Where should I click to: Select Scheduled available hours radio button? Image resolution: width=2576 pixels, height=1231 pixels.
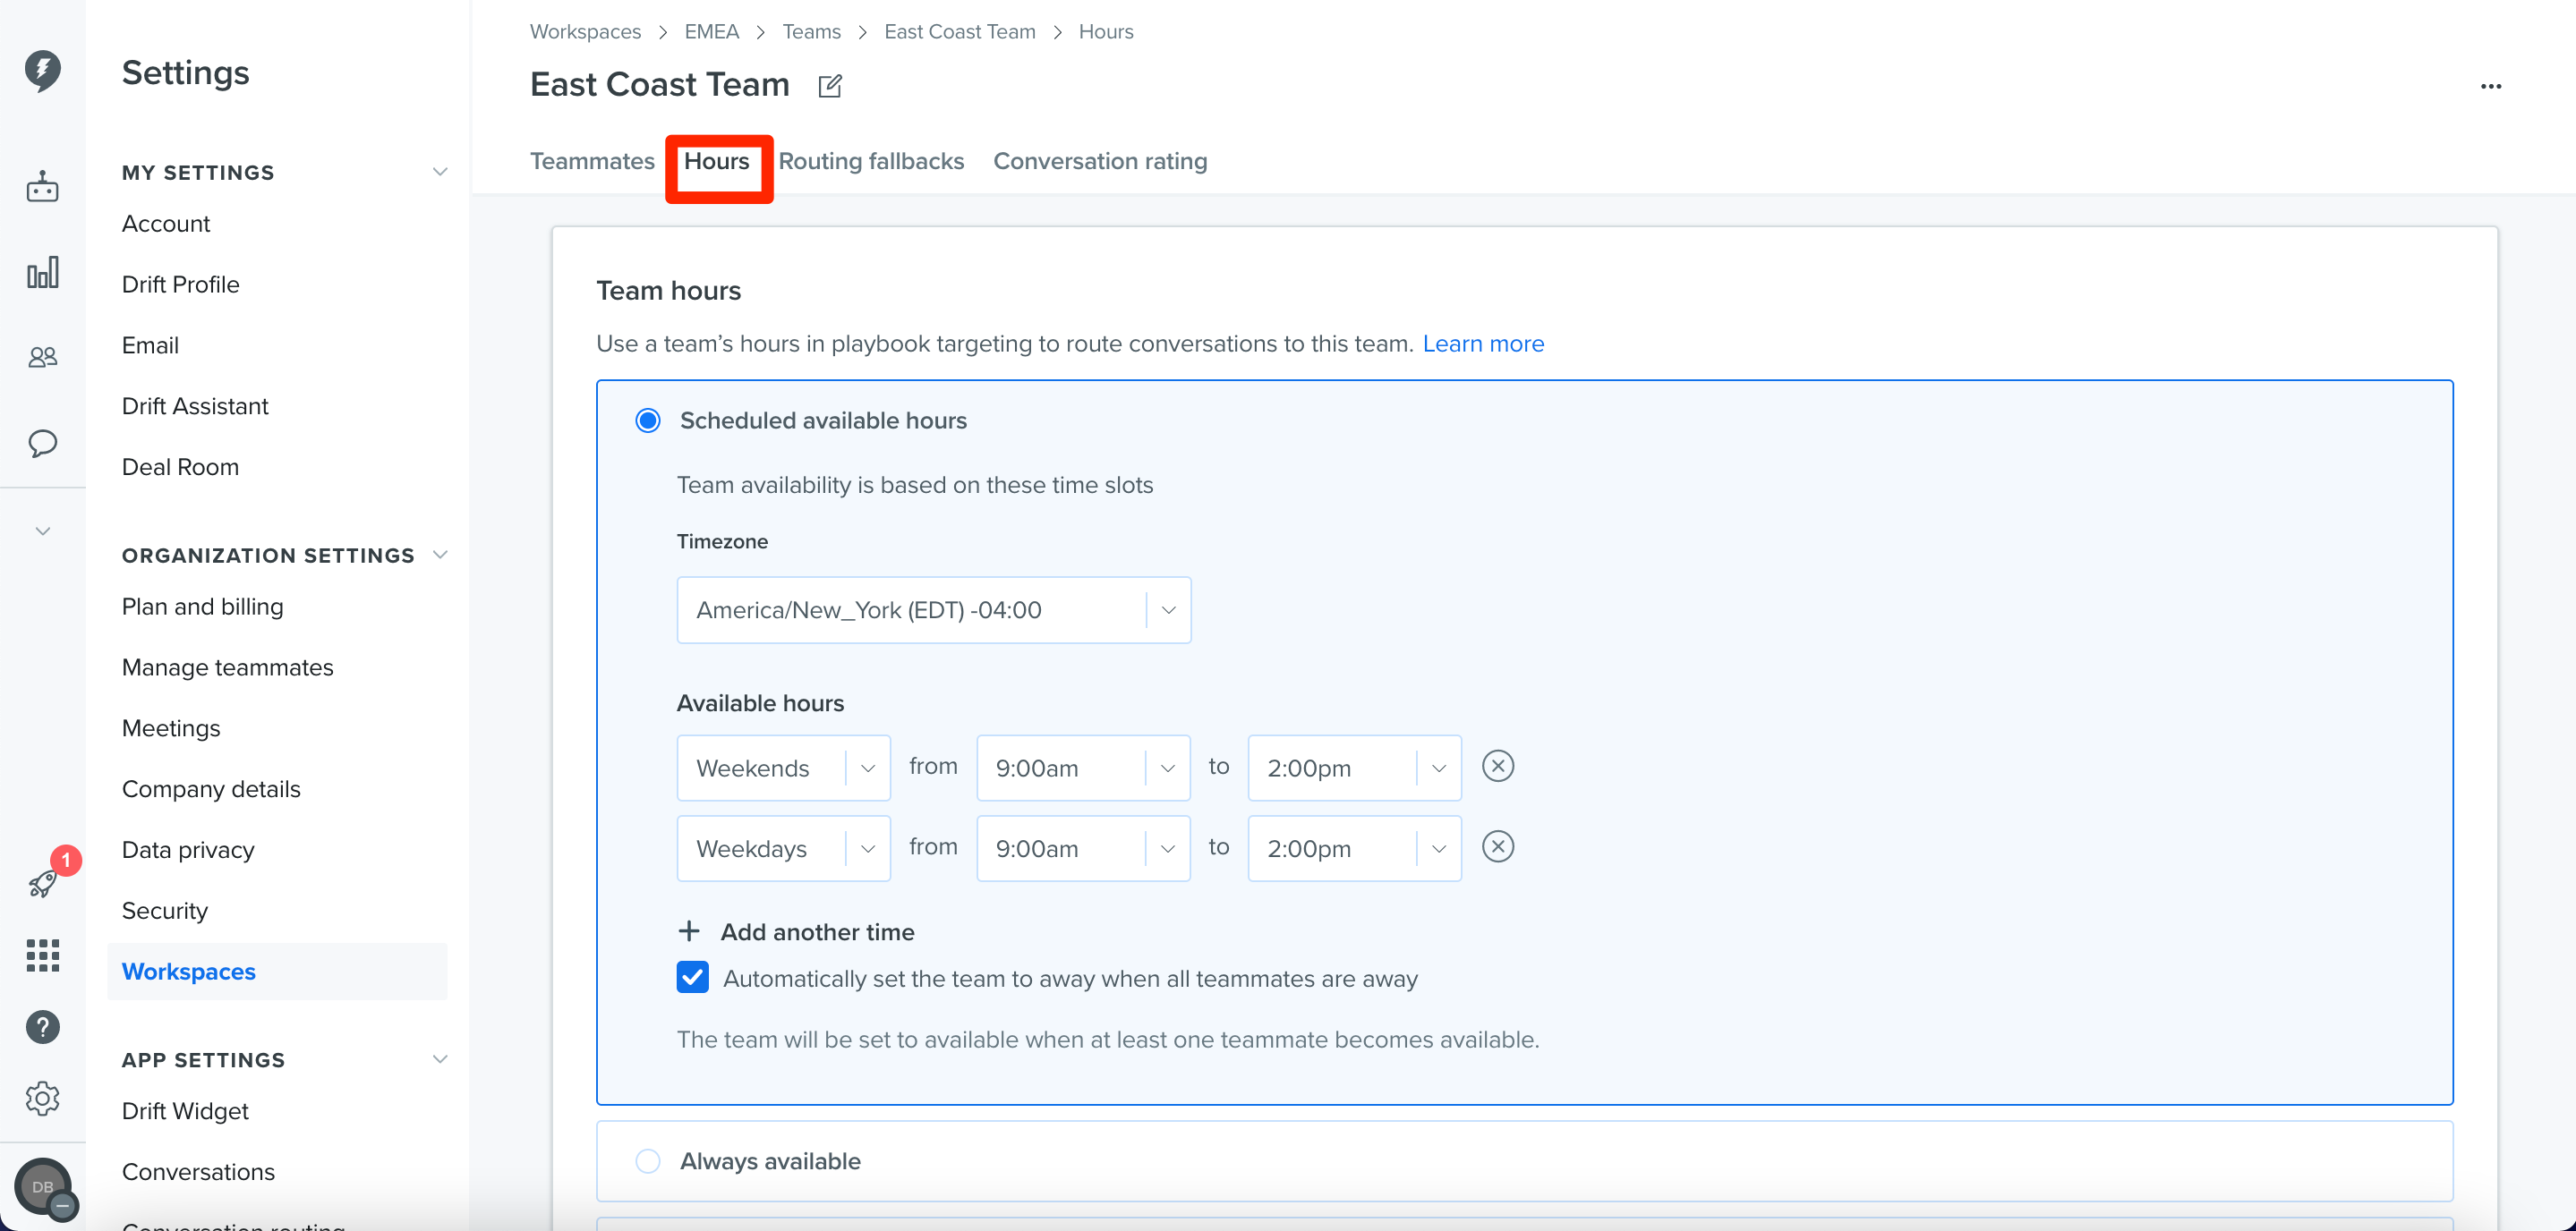[x=648, y=420]
